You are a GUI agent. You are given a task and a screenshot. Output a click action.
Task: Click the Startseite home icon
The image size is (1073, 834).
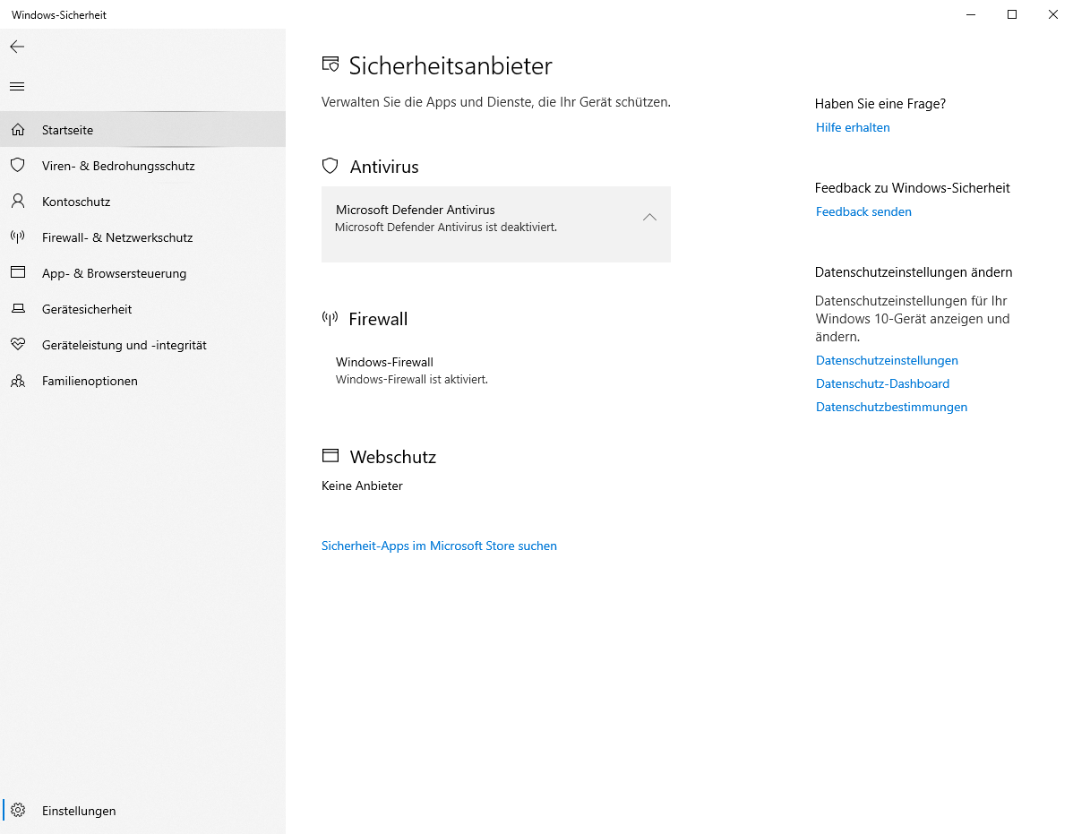pyautogui.click(x=18, y=129)
